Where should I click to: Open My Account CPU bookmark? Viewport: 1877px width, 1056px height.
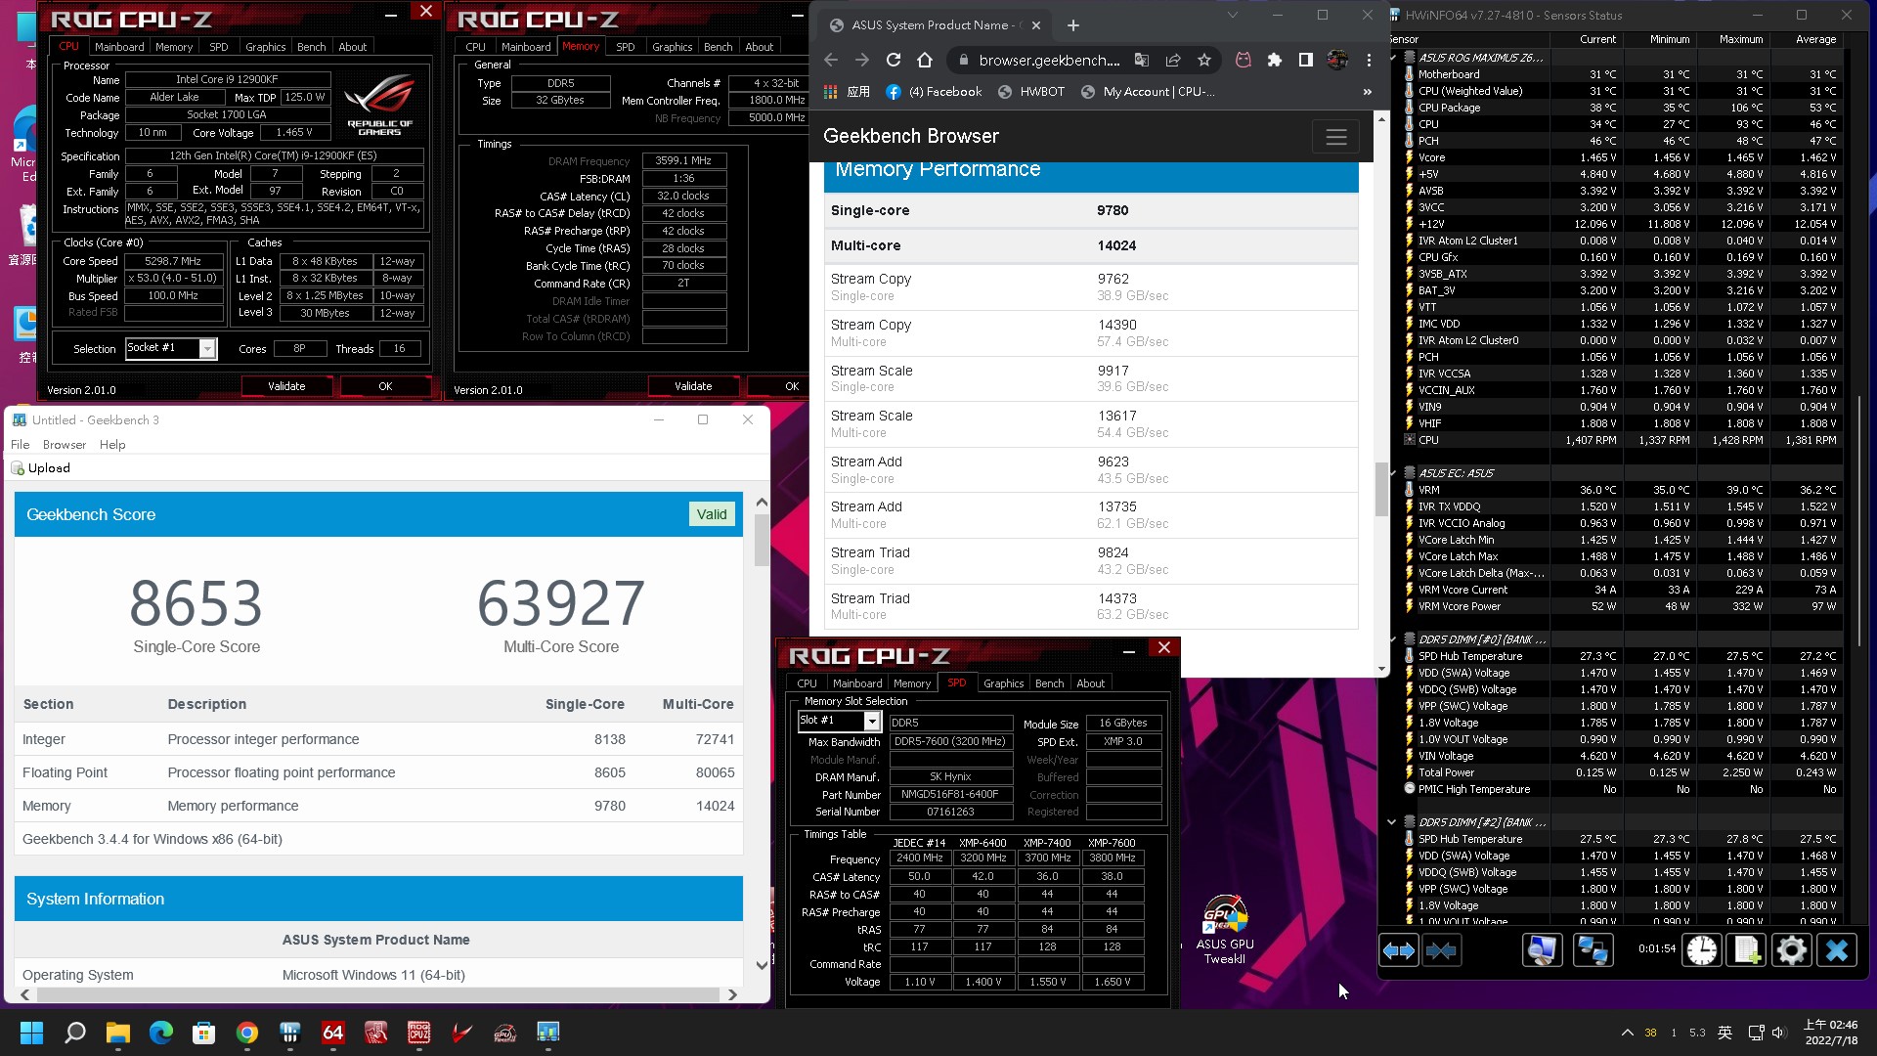[x=1148, y=92]
